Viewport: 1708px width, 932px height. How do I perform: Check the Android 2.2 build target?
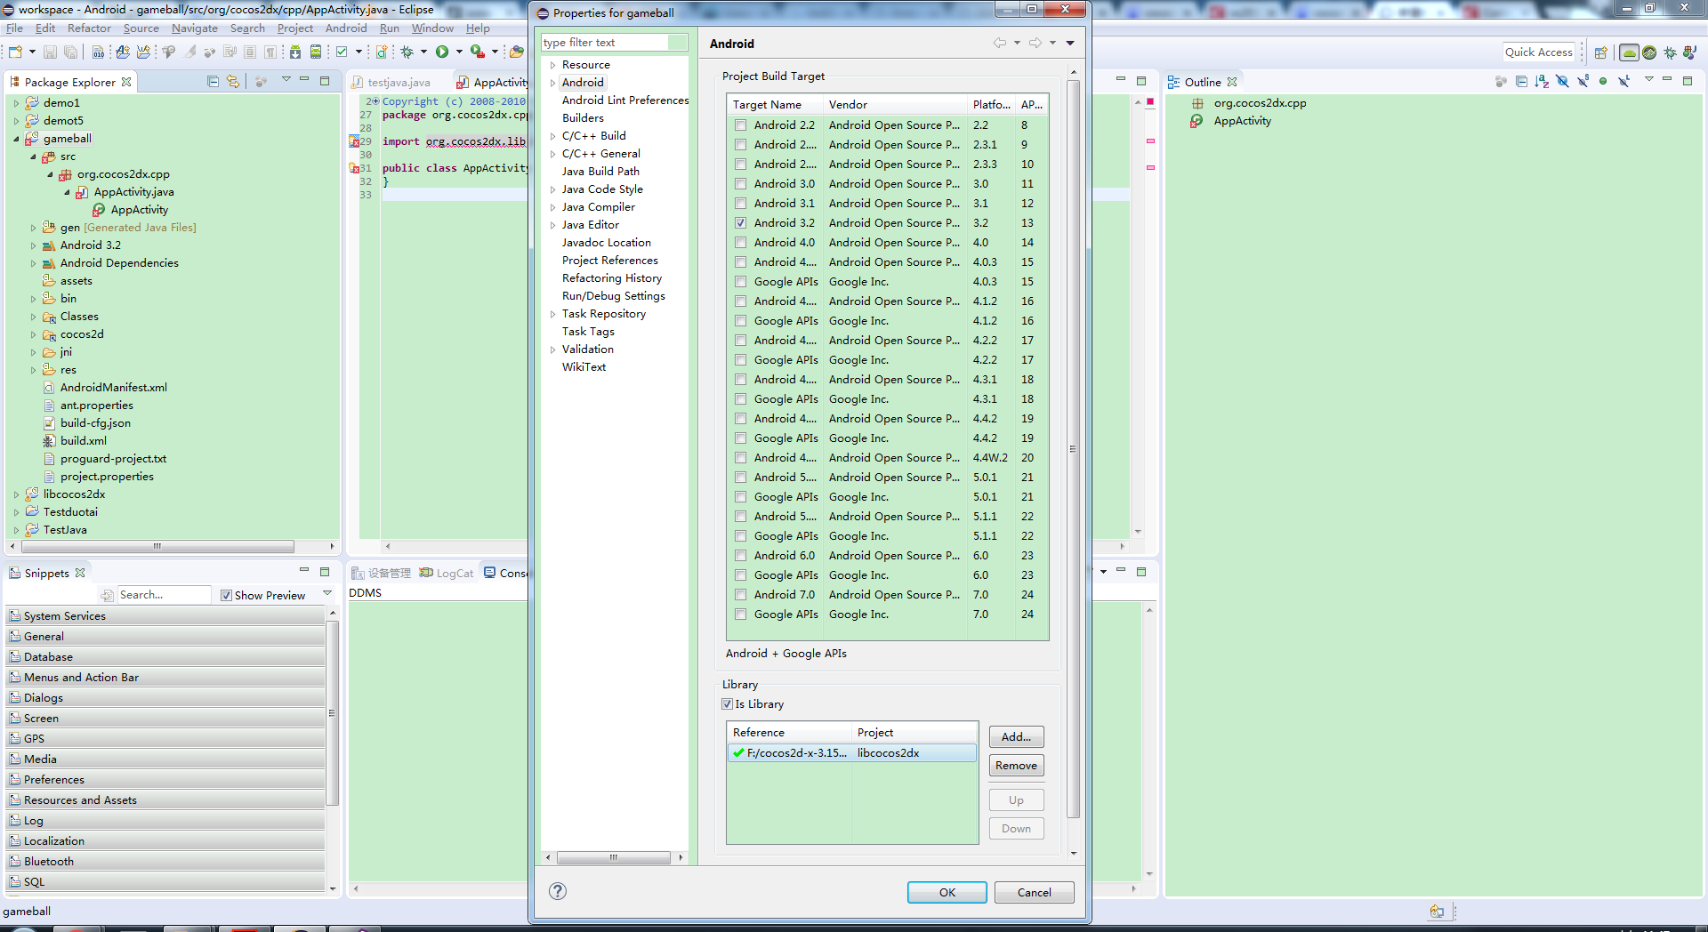tap(741, 125)
